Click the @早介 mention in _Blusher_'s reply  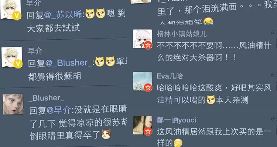pos(59,111)
